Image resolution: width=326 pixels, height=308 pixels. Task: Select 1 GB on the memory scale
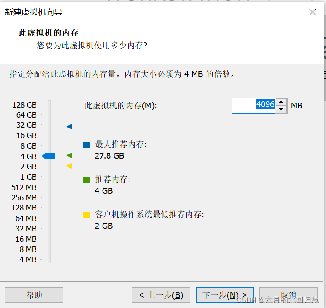[x=28, y=177]
